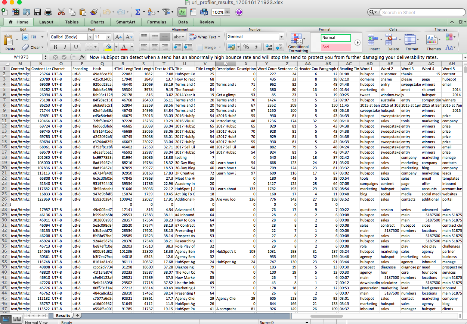This screenshot has width=467, height=324.
Task: Open the 100% zoom dropdown
Action: [228, 12]
